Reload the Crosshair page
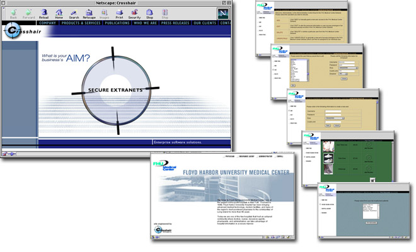416x252 pixels. tap(43, 14)
